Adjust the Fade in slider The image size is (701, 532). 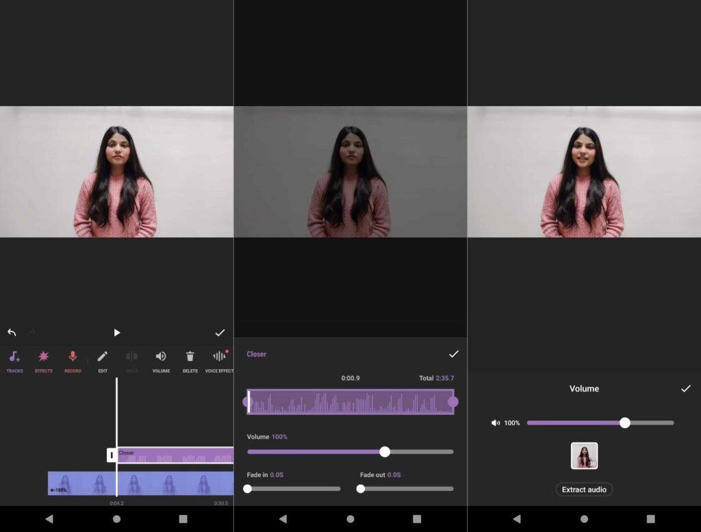click(x=293, y=489)
